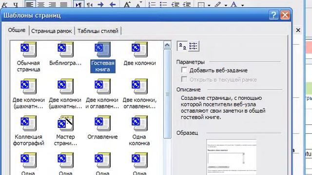Choose the plain Две колонки template
Image resolution: width=312 pixels, height=175 pixels.
[x=139, y=54]
